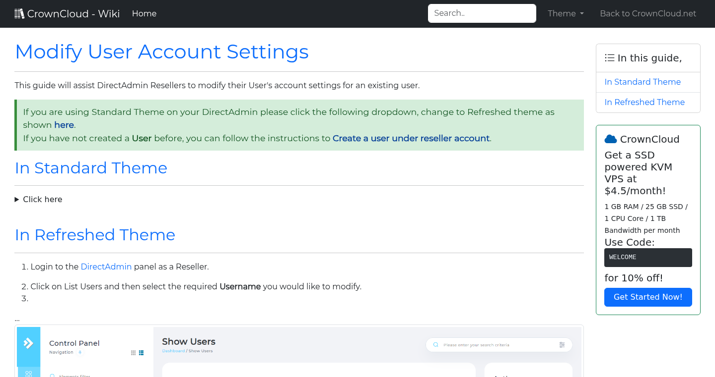
Task: Click the DirectAdmin link in step one
Action: (106, 267)
